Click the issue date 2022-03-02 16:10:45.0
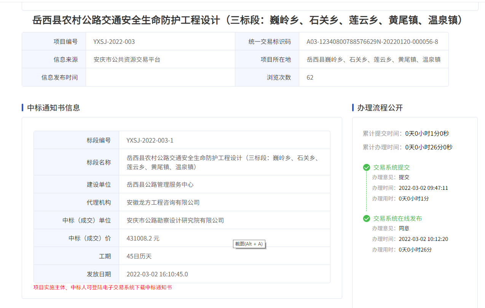 pos(157,274)
